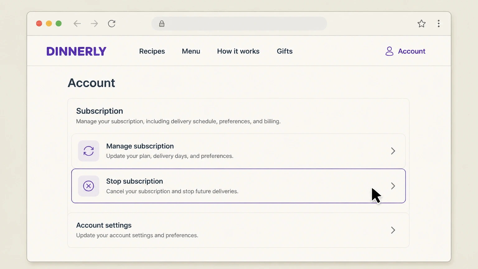Click the Stop subscription circled-X icon
Image resolution: width=478 pixels, height=269 pixels.
[89, 186]
